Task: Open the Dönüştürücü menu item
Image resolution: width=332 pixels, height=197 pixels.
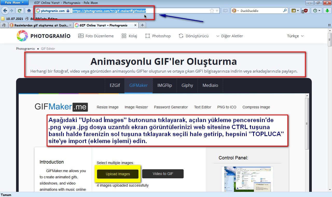Action: coord(193,36)
